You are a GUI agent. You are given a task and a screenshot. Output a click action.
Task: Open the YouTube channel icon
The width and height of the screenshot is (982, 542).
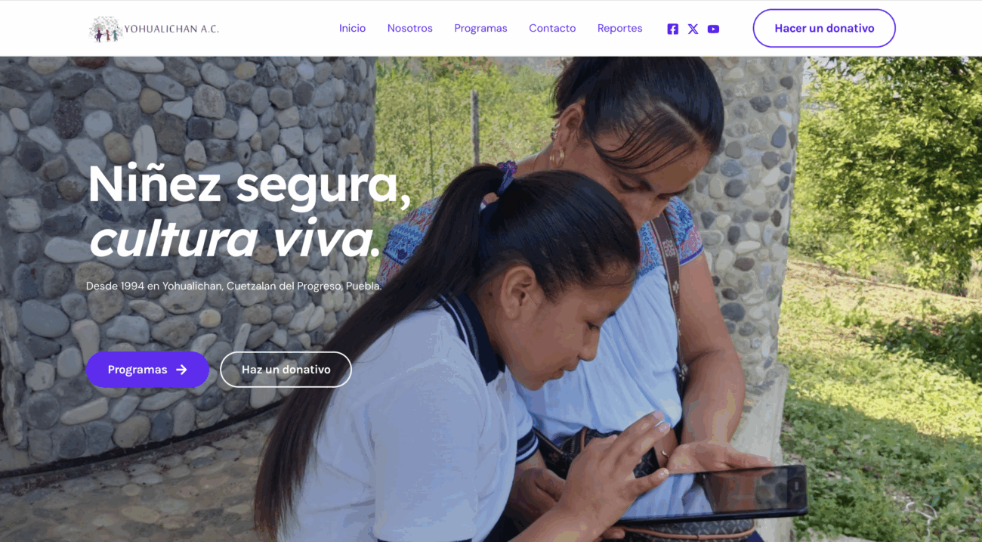coord(713,29)
